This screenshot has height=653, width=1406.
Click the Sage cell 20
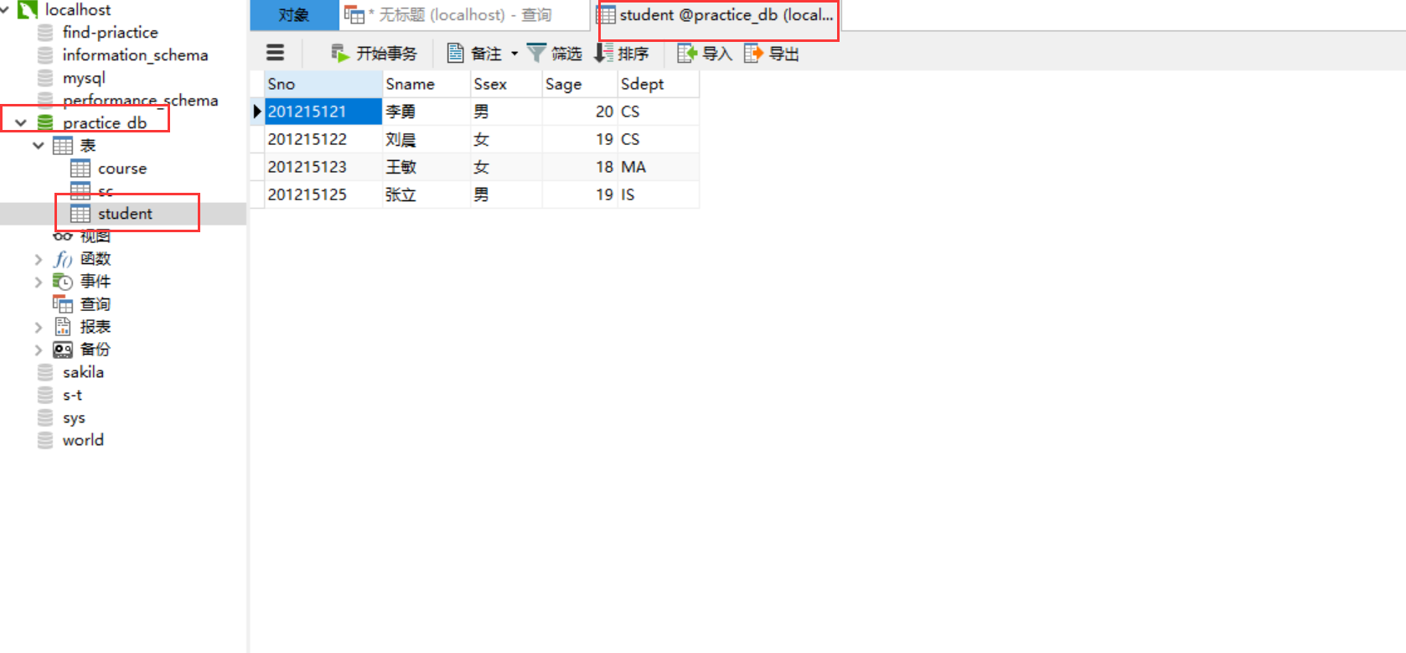pos(580,111)
